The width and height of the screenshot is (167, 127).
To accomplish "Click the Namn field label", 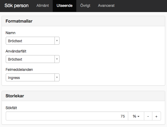I will coord(10,33).
